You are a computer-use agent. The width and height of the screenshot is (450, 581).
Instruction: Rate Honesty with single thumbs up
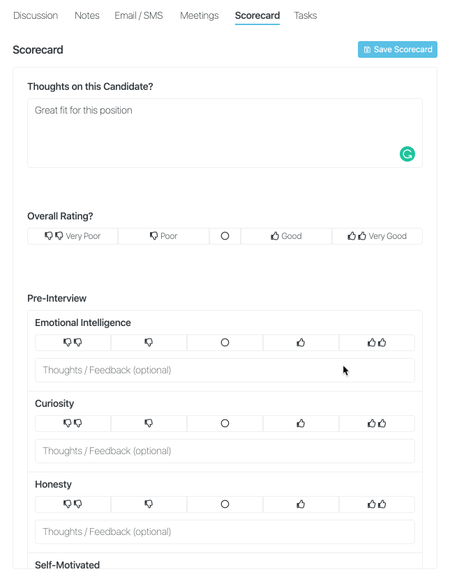(x=301, y=504)
